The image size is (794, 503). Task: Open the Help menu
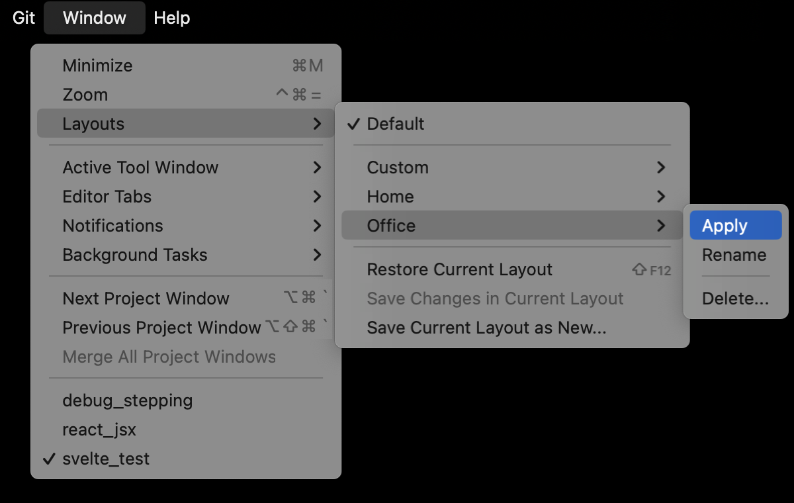pyautogui.click(x=171, y=18)
